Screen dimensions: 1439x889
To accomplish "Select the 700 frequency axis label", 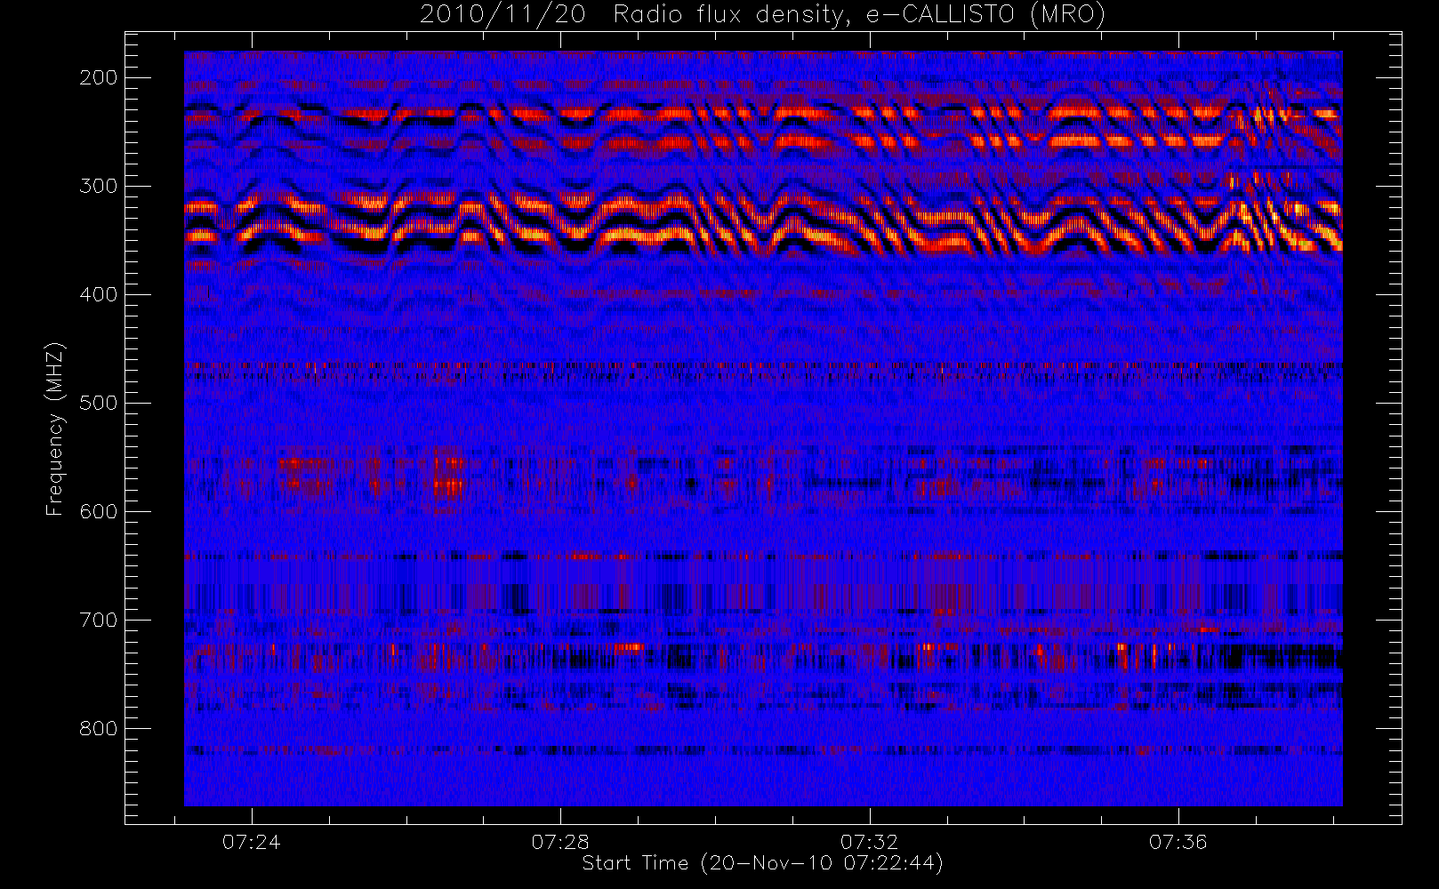I will point(99,620).
